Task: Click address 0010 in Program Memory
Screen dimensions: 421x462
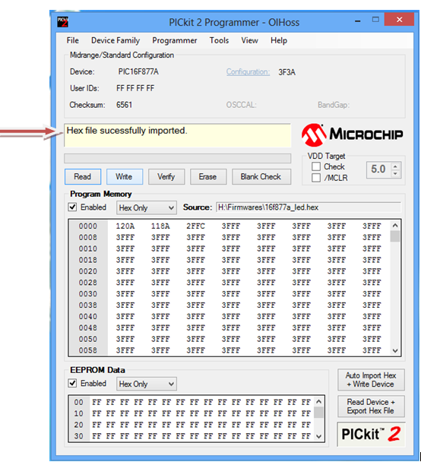Action: pyautogui.click(x=88, y=249)
